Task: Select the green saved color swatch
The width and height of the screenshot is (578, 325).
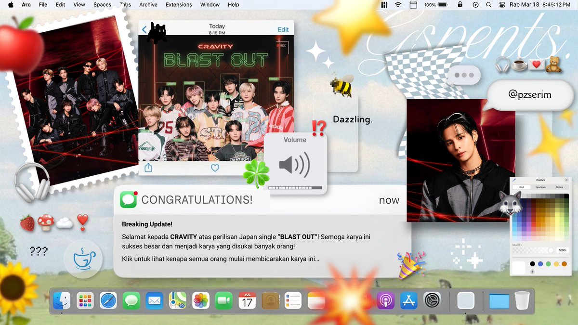Action: tap(548, 264)
